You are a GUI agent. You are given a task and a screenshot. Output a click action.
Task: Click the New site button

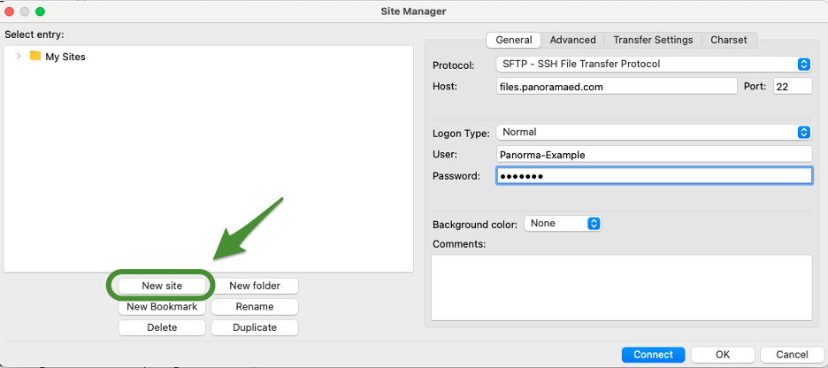coord(164,286)
